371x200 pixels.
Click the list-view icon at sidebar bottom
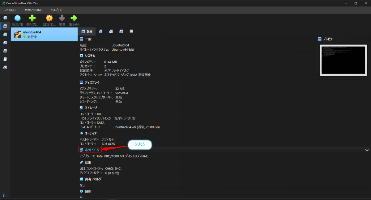point(5,195)
